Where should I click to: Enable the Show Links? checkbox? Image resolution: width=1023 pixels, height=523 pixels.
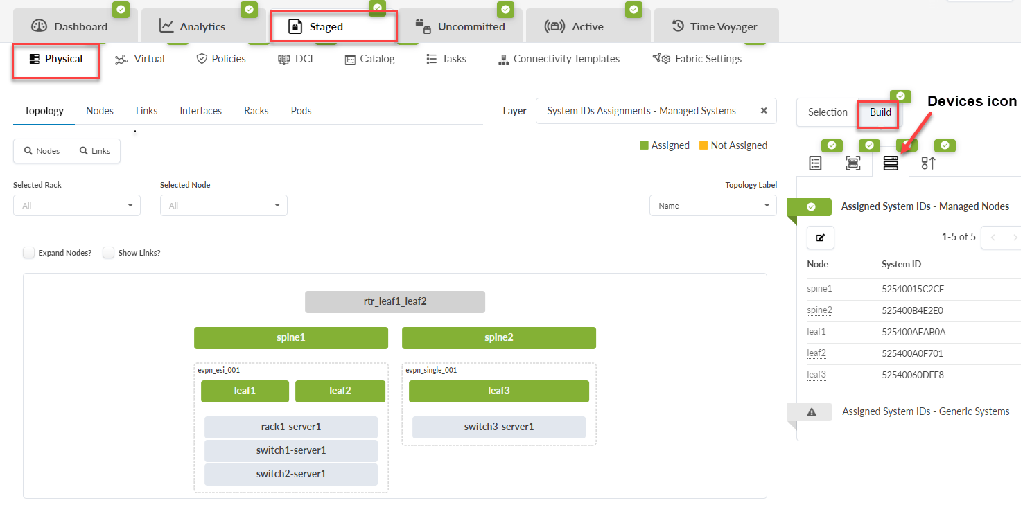[x=108, y=253]
